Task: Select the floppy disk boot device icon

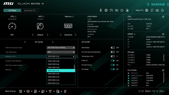Action: (58, 91)
